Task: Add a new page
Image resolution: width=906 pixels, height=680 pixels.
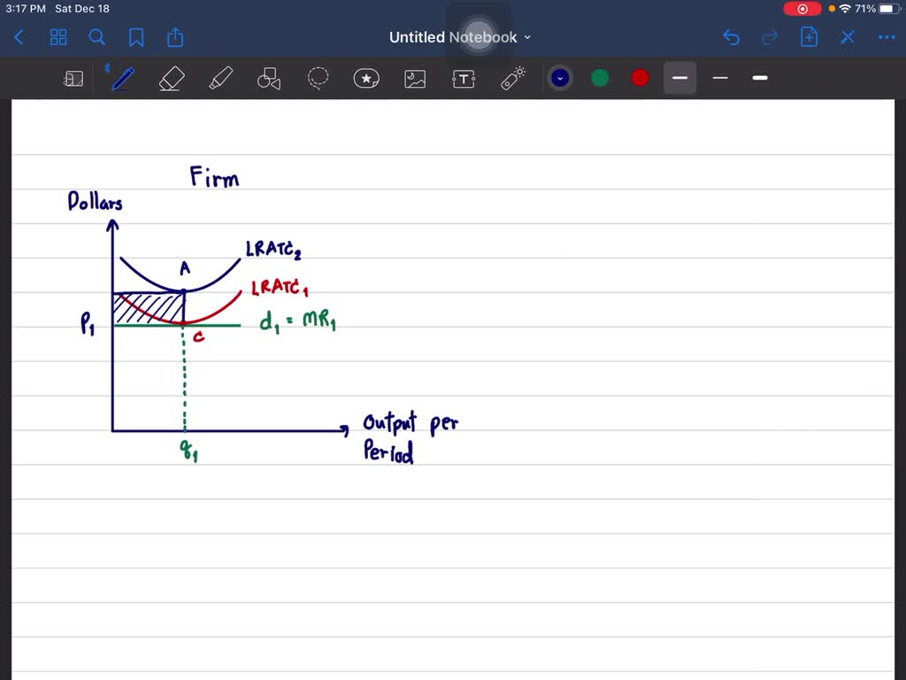Action: 808,36
